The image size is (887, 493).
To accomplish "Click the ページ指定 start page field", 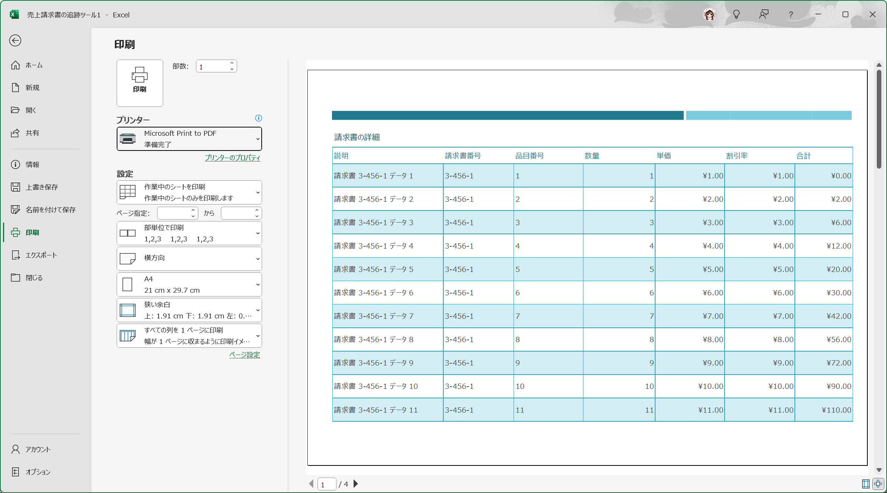I will click(174, 213).
